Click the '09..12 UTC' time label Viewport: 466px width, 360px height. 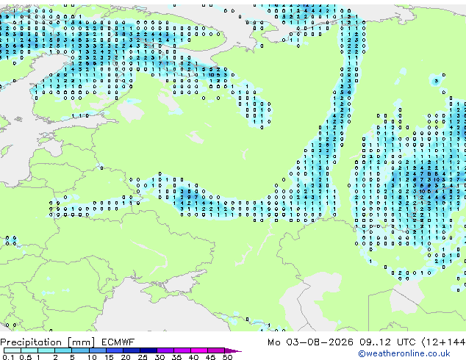[387, 342]
